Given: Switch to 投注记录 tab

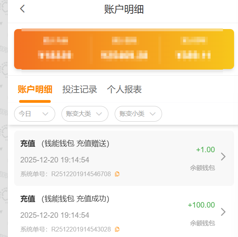Looking at the screenshot, I should 79,89.
